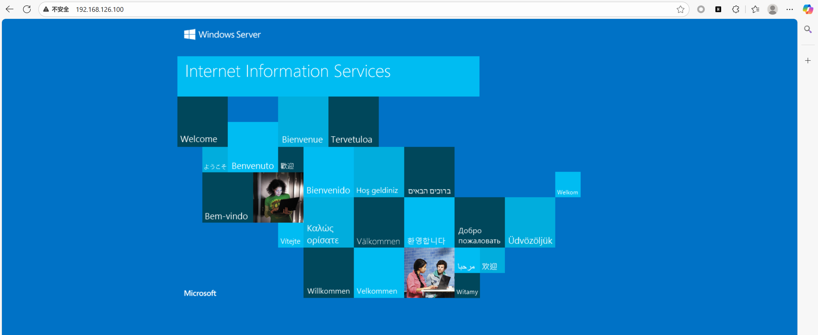Open the Extensions puzzle icon
The image size is (818, 335).
point(736,9)
